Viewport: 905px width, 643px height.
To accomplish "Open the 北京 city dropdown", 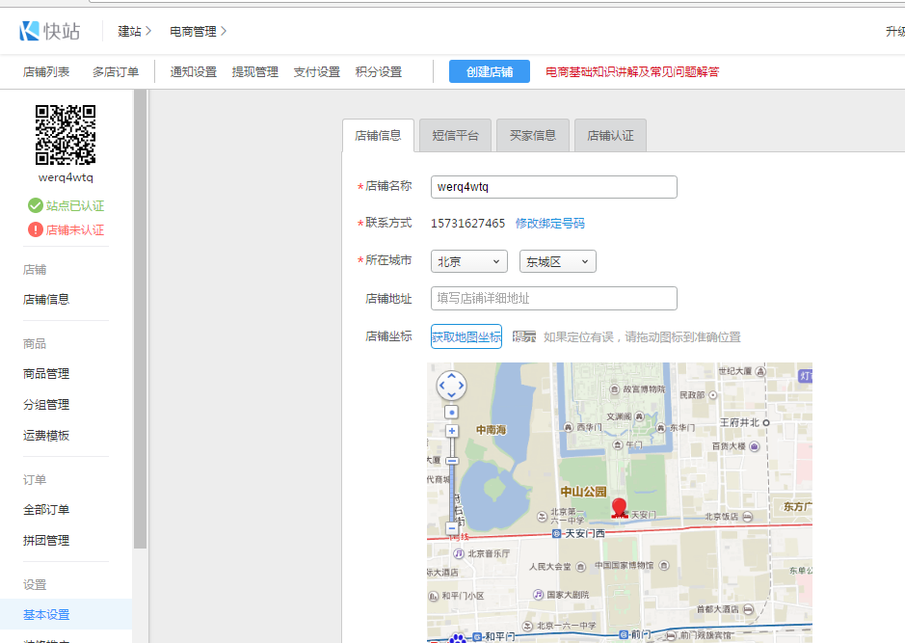I will [x=468, y=261].
